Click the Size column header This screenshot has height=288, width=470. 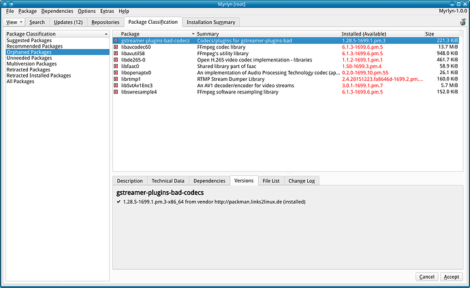(x=441, y=34)
